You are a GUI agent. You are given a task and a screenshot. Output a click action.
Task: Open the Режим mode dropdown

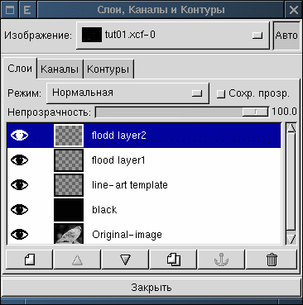pos(127,93)
